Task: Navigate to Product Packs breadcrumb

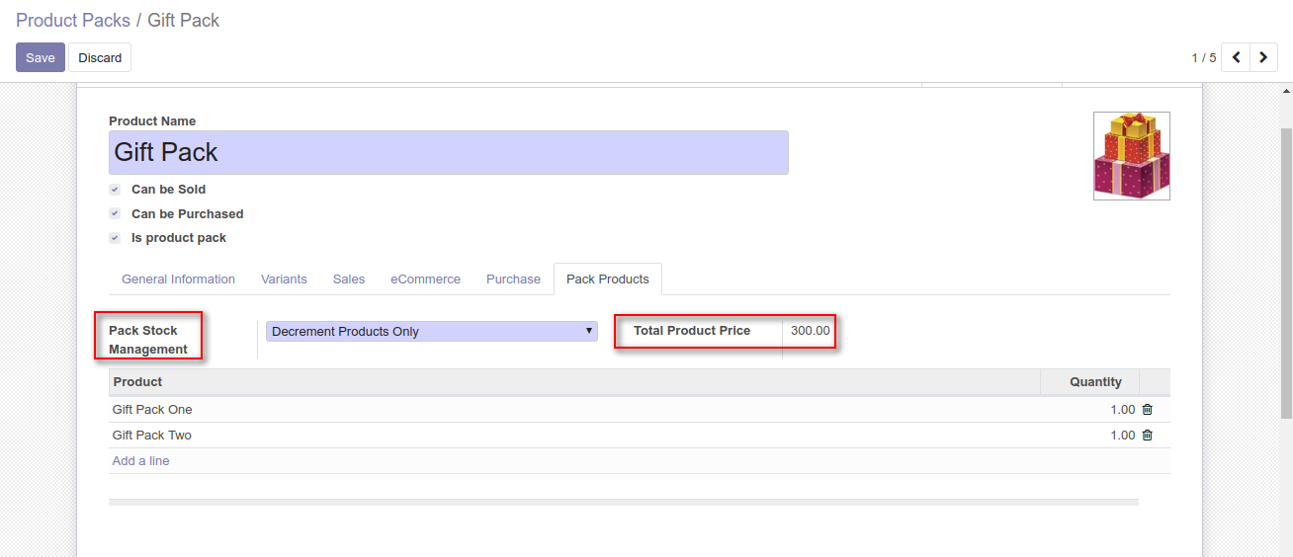Action: pyautogui.click(x=73, y=21)
